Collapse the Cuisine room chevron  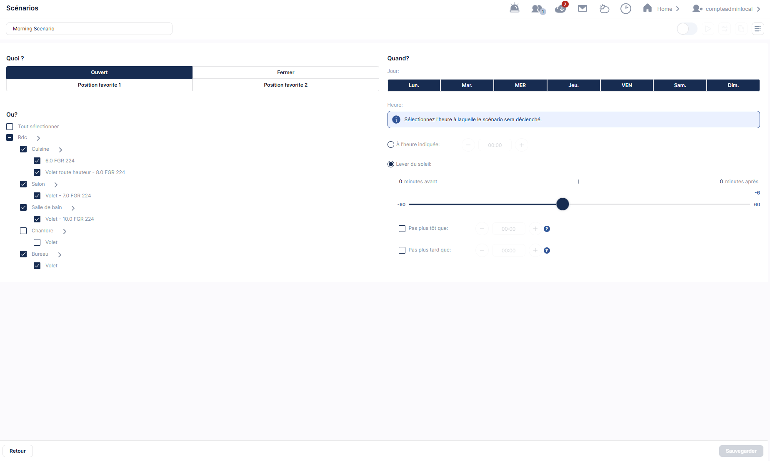coord(60,150)
